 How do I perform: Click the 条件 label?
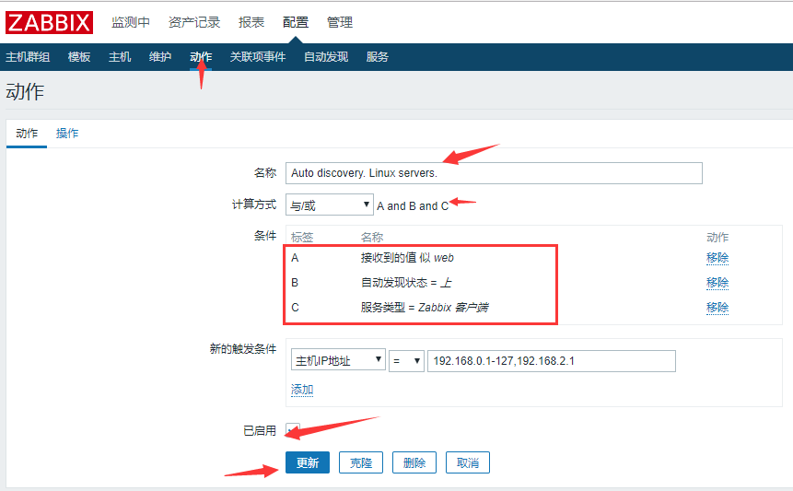(265, 236)
